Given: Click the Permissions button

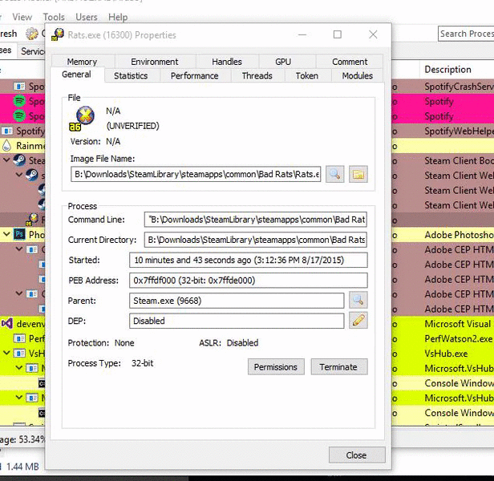Looking at the screenshot, I should pyautogui.click(x=276, y=366).
